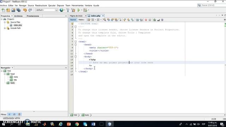Click the body breadcrumb in the bottom bar
Viewport: 226px width, 127px height.
coord(85,115)
